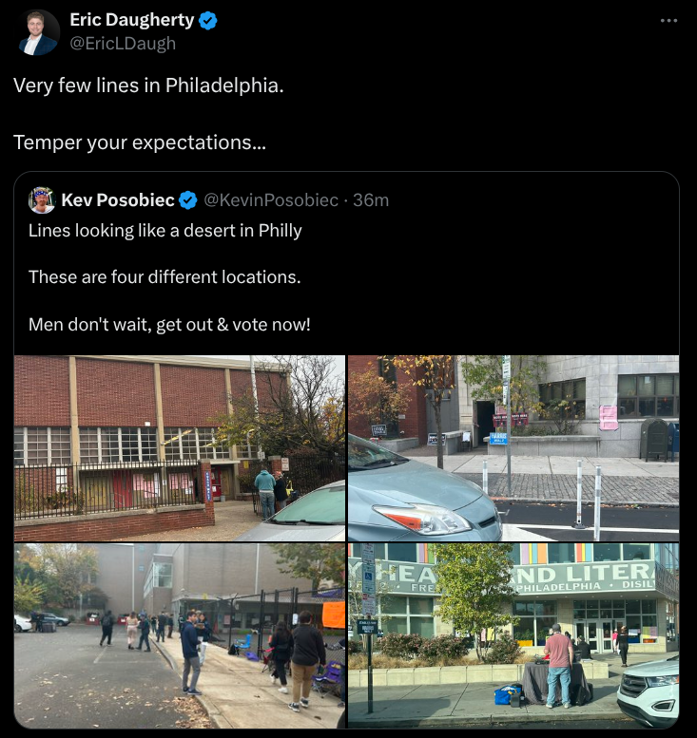
Task: Open the foggy parking lot line photo
Action: 180,635
